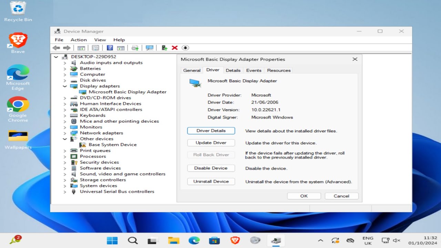Click the Update Driver button

click(x=211, y=143)
